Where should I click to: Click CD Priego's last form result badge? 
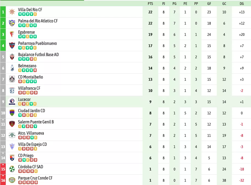pyautogui.click(x=36, y=160)
